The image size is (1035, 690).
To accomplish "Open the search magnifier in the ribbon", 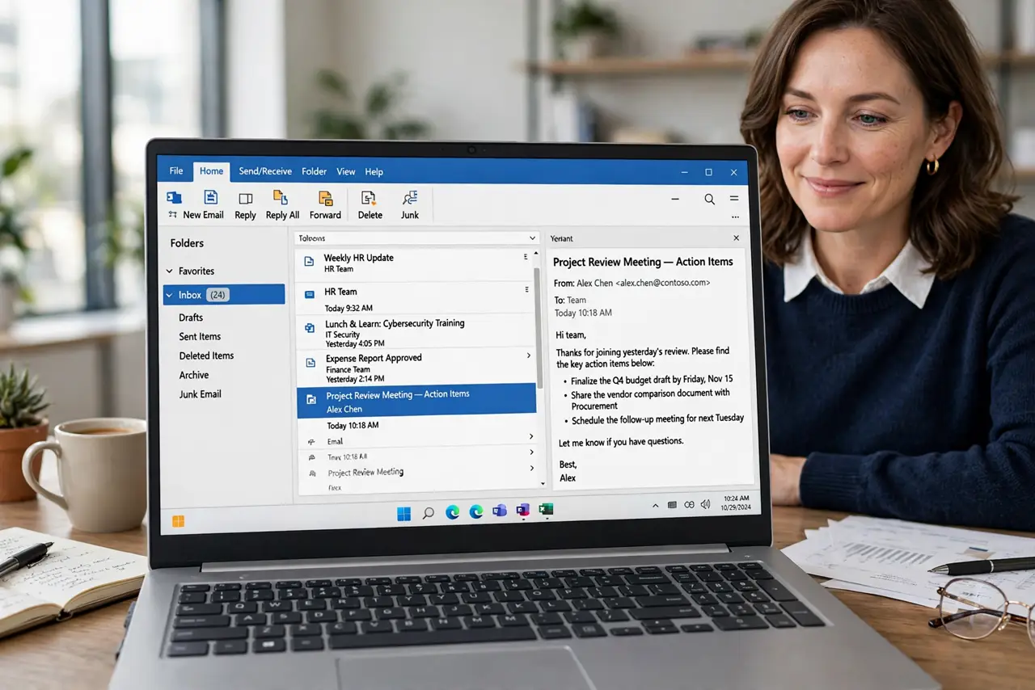I will pyautogui.click(x=709, y=199).
